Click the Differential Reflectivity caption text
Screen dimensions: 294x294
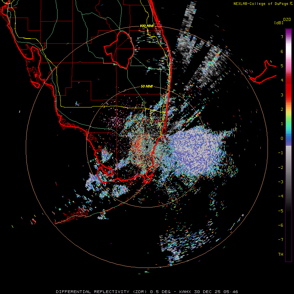[147, 292]
